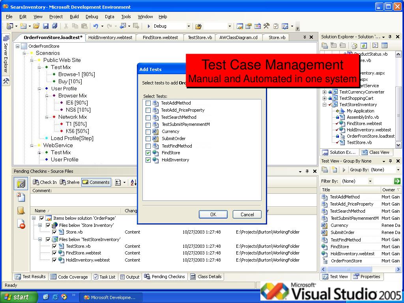Check the Currency test checkbox
The height and width of the screenshot is (303, 404).
(x=148, y=132)
